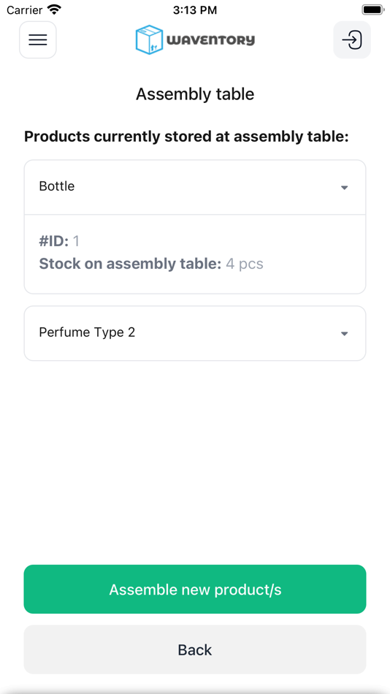The width and height of the screenshot is (390, 694).
Task: Tap the logout arrow icon
Action: pos(352,40)
